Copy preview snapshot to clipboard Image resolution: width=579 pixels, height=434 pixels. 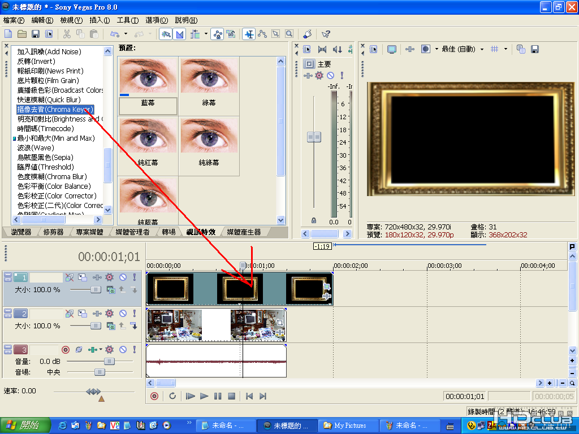(521, 49)
